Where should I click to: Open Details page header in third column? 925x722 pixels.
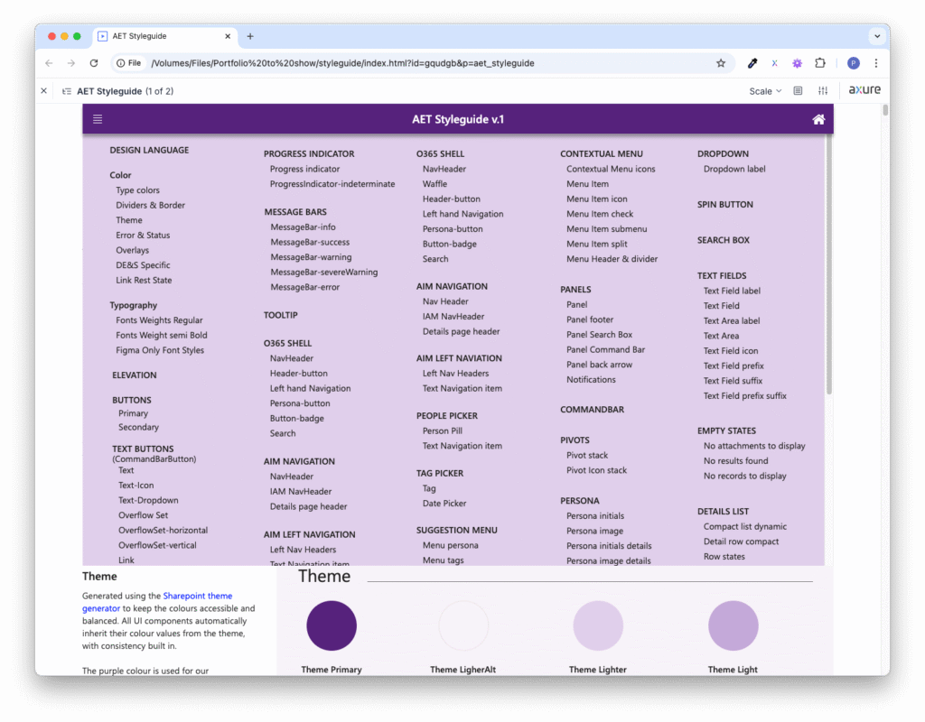tap(461, 331)
